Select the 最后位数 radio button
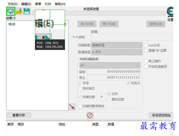The height and width of the screenshot is (136, 179). pos(109,99)
